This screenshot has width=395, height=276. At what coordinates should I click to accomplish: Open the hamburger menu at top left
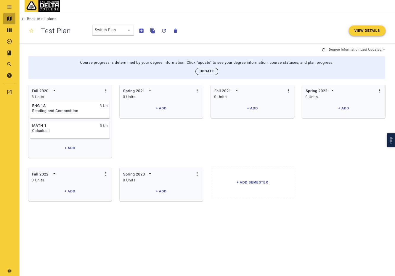(x=9, y=7)
